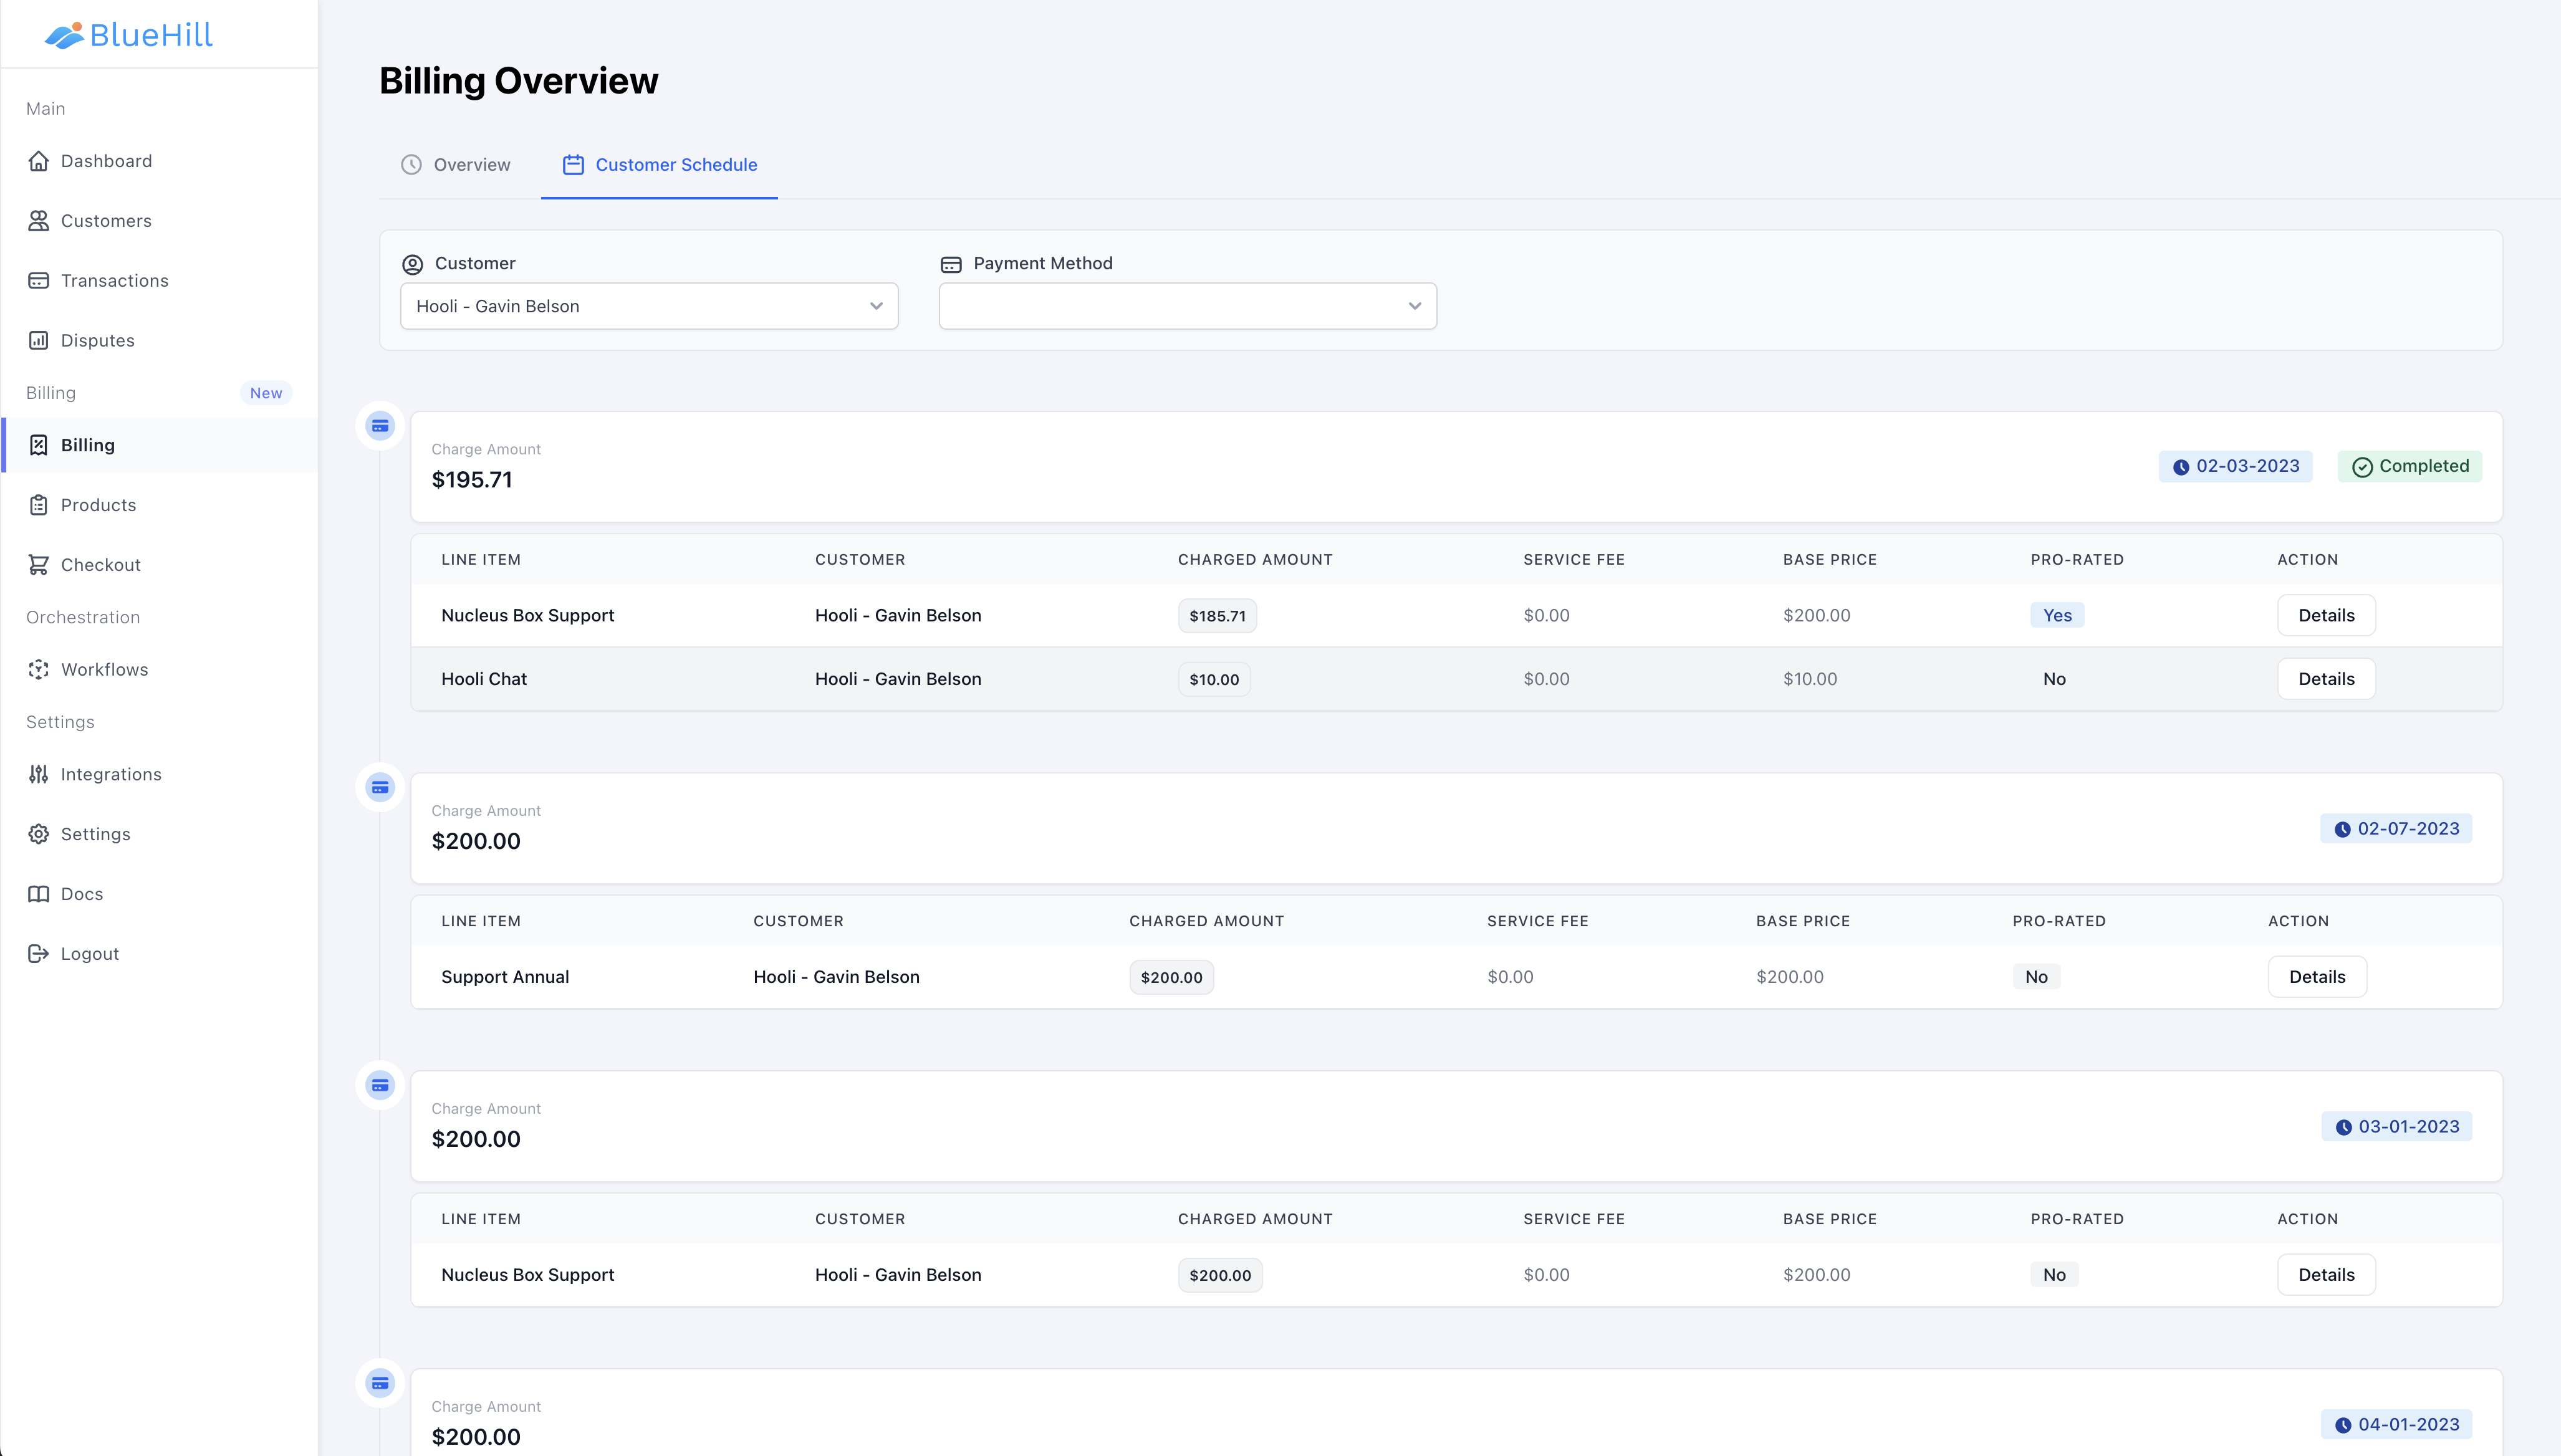Click timeline card icon for $195.71 charge
Screen dimensions: 2561x1456
tap(380, 426)
